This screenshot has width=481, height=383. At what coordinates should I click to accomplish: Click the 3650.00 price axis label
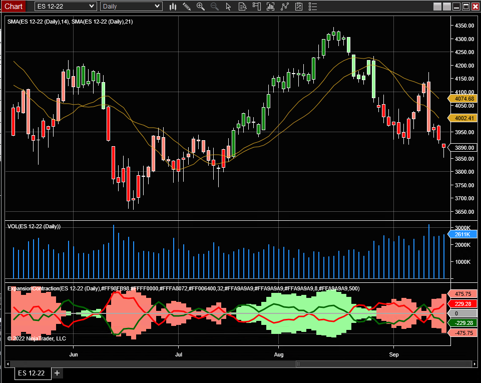click(464, 212)
